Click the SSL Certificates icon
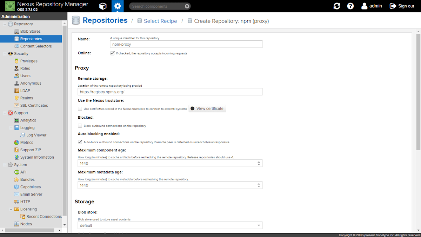 (x=16, y=105)
